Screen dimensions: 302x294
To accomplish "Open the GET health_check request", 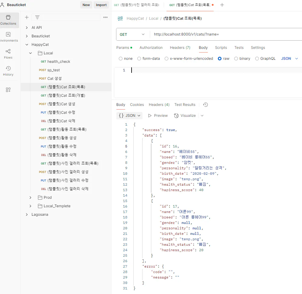I will tap(66, 62).
